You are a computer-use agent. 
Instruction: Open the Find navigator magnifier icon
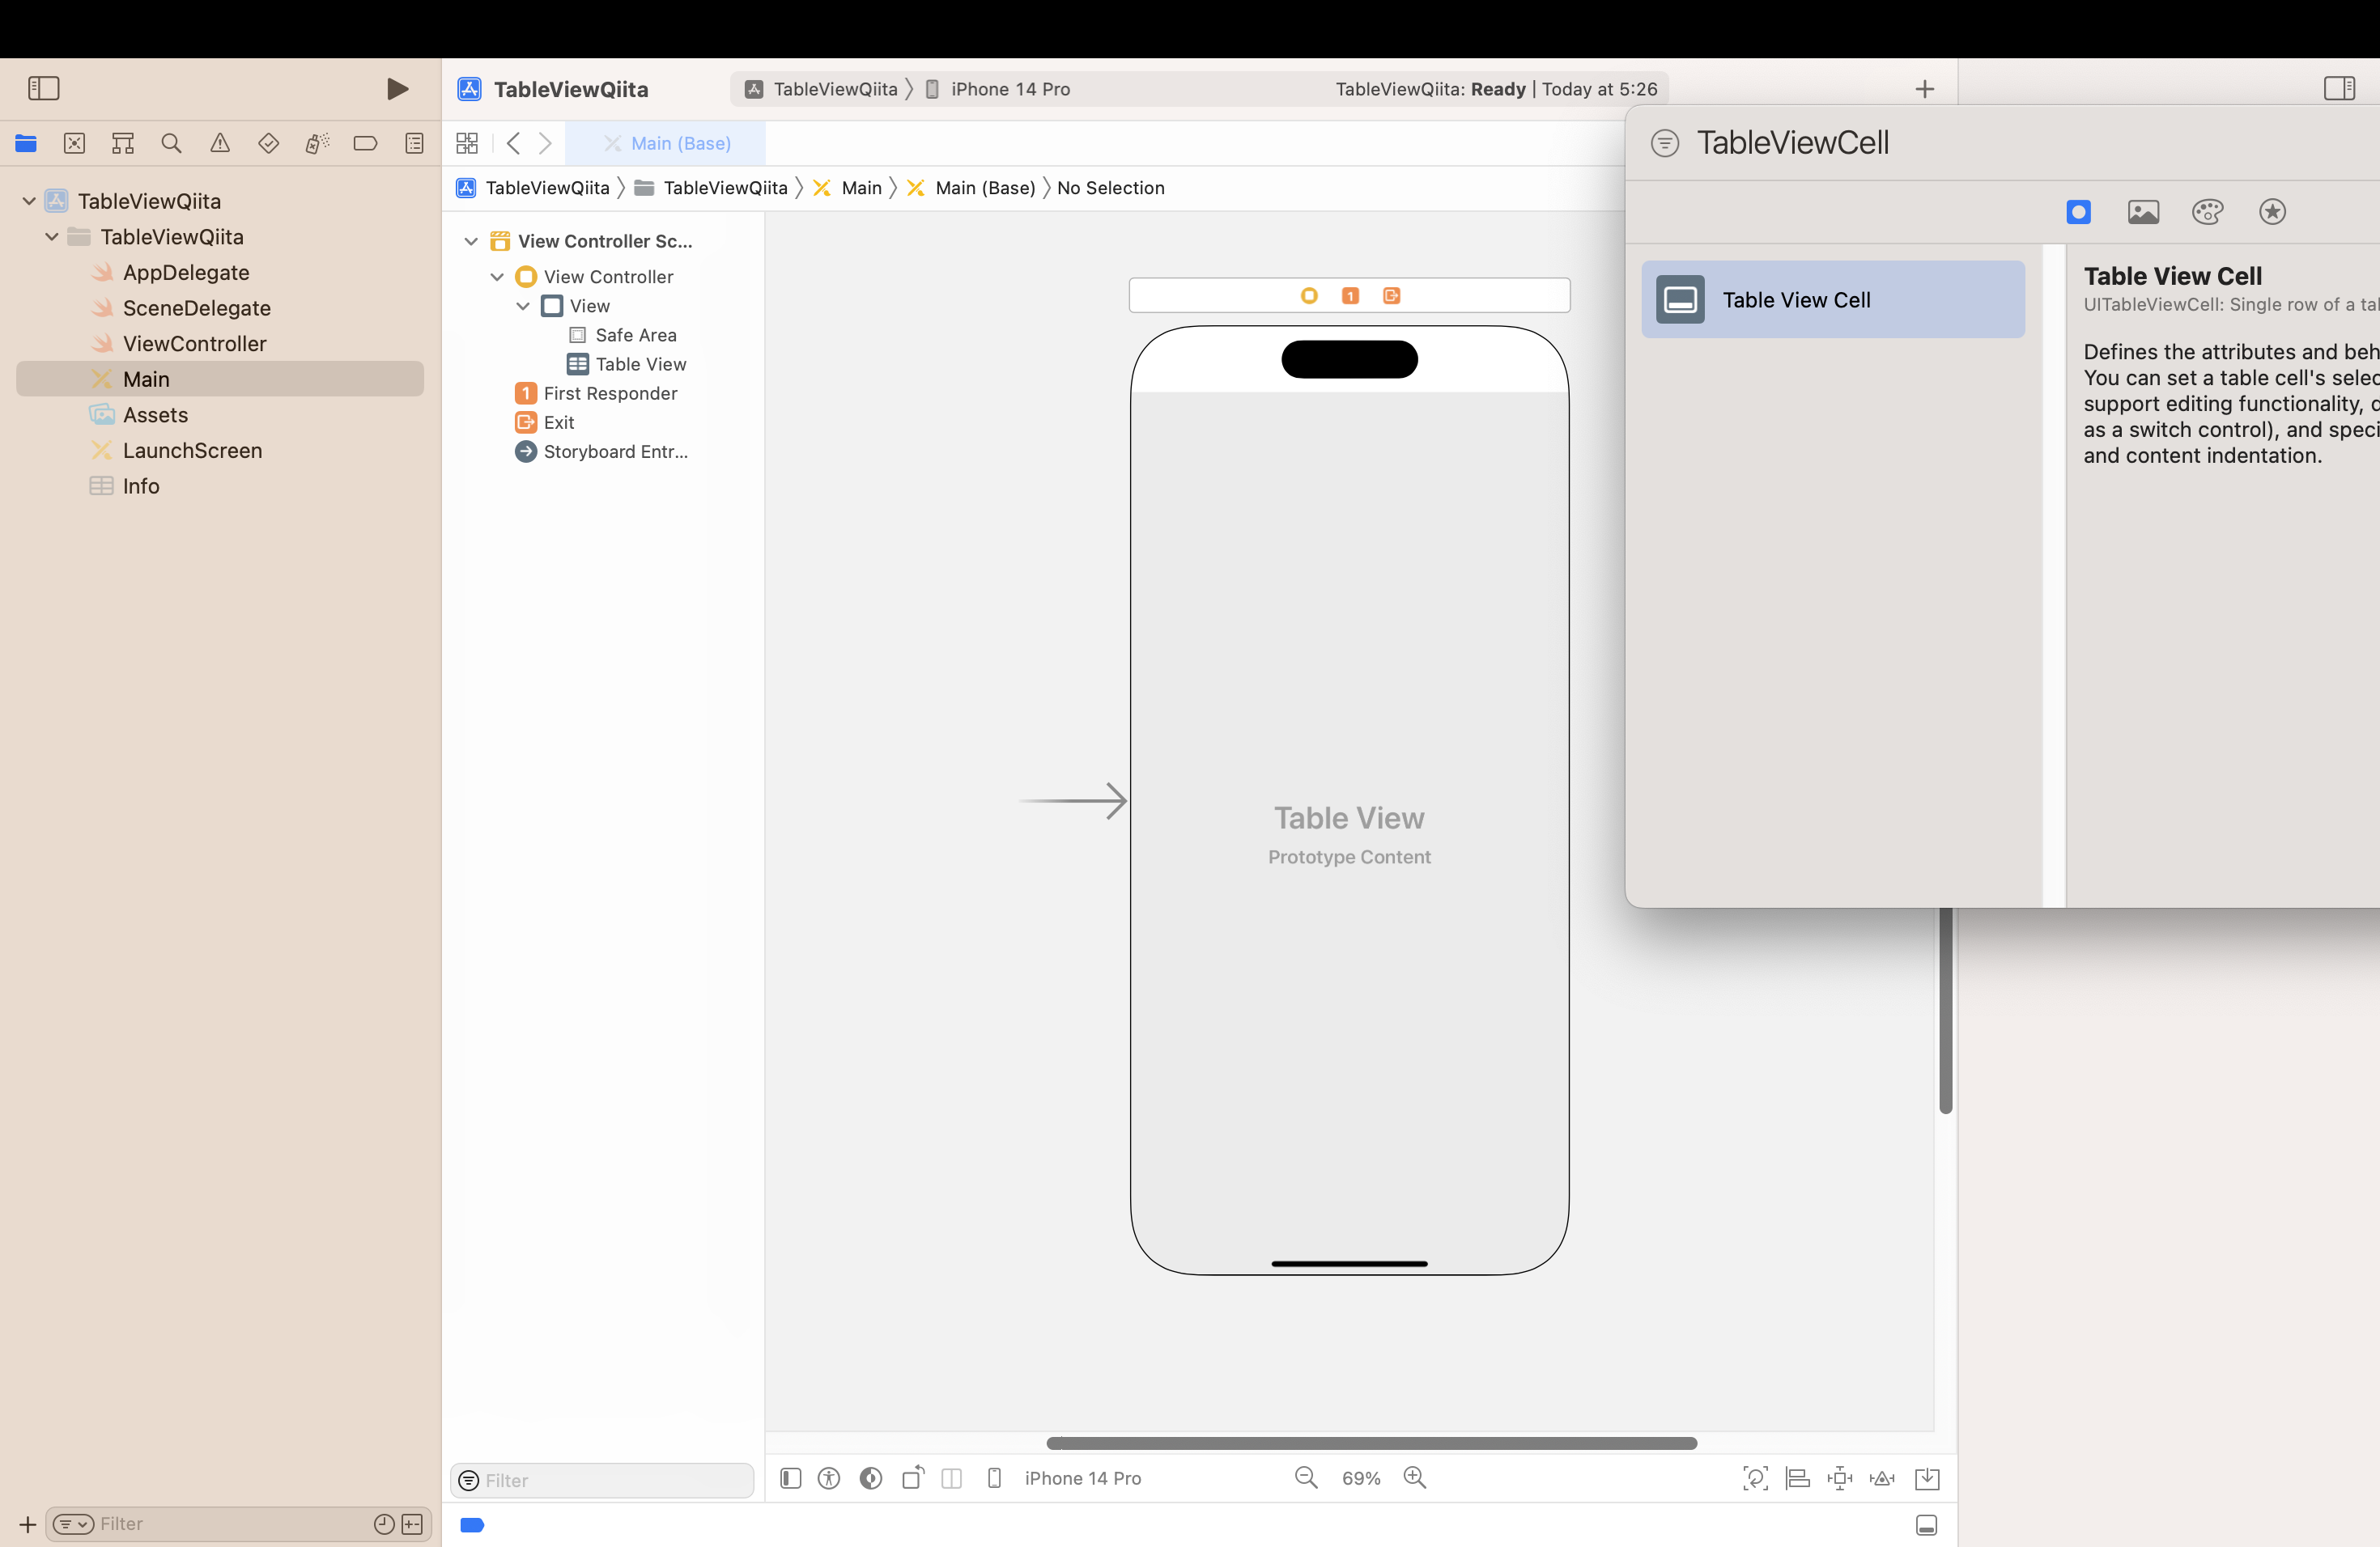[x=171, y=143]
